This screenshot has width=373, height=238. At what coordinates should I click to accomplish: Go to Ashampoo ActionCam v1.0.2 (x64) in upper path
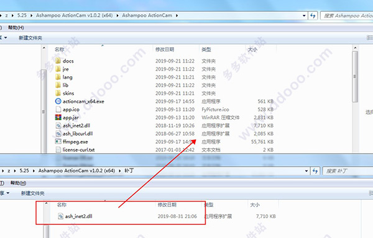[74, 15]
